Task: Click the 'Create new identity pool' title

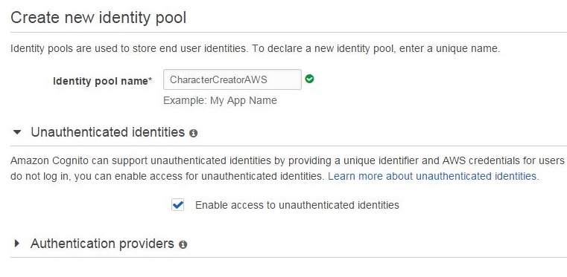Action: coord(98,17)
